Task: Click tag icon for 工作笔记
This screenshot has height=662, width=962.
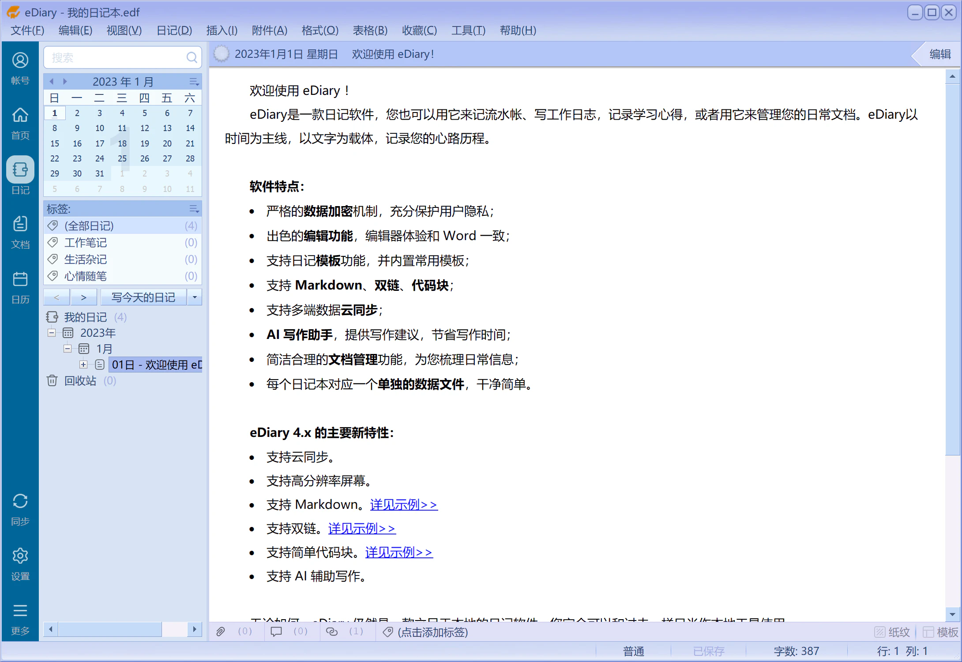Action: pos(53,242)
